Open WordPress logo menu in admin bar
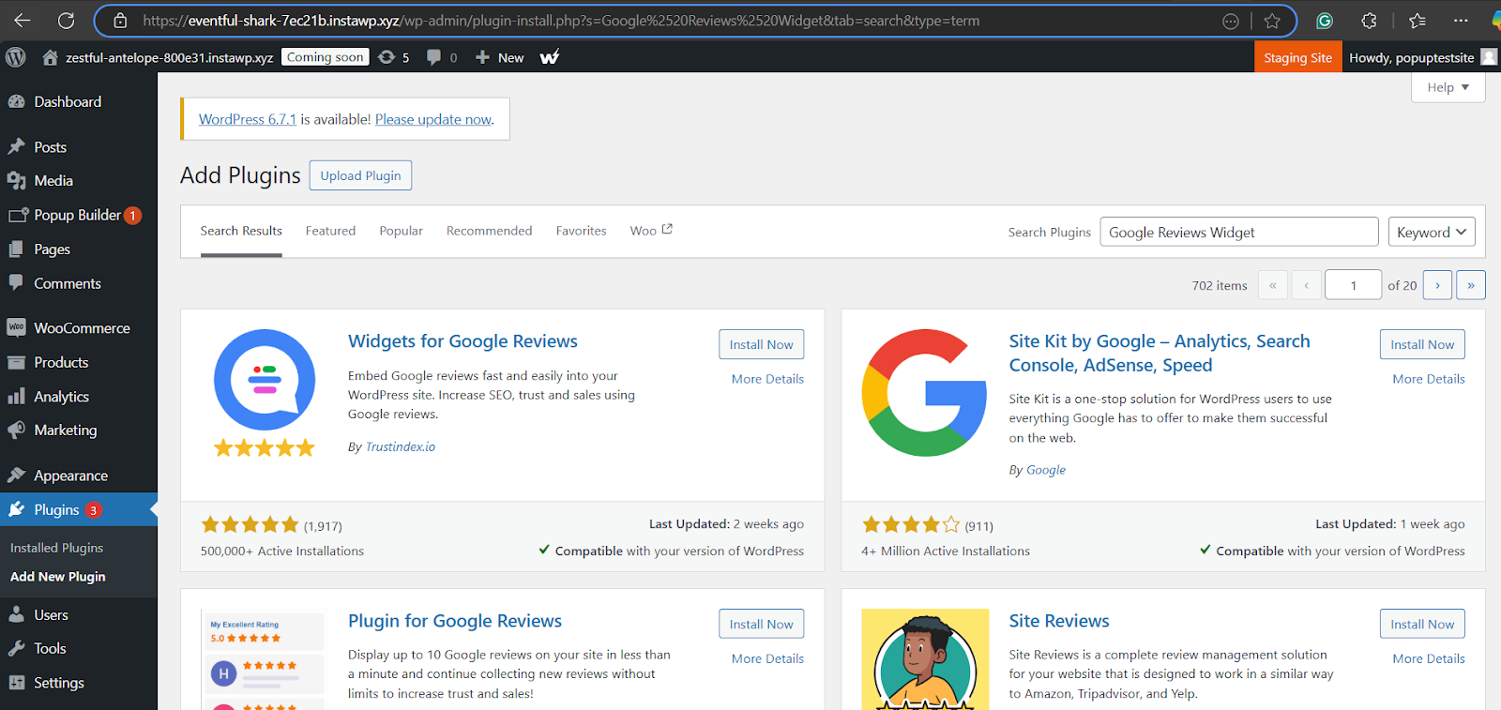Screen dimensions: 1501x710 (x=16, y=57)
